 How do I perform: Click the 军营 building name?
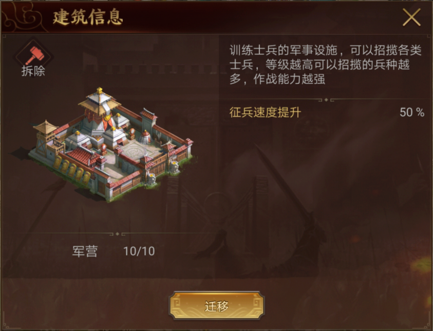85,251
